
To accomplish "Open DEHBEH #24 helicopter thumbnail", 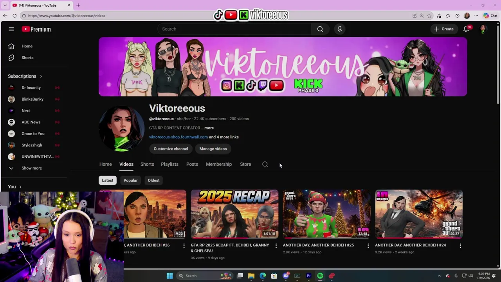I will point(419,214).
